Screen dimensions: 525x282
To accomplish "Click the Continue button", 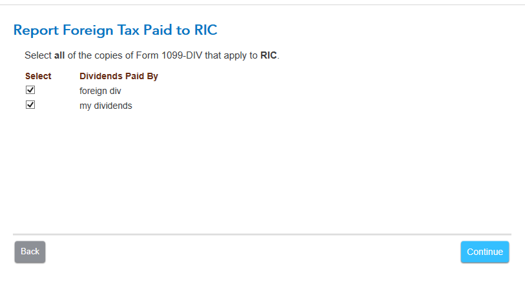I will point(484,252).
